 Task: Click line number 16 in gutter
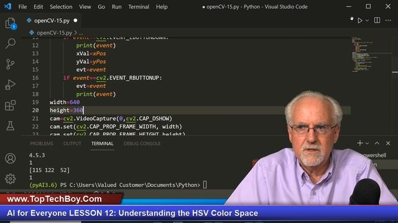pyautogui.click(x=35, y=78)
